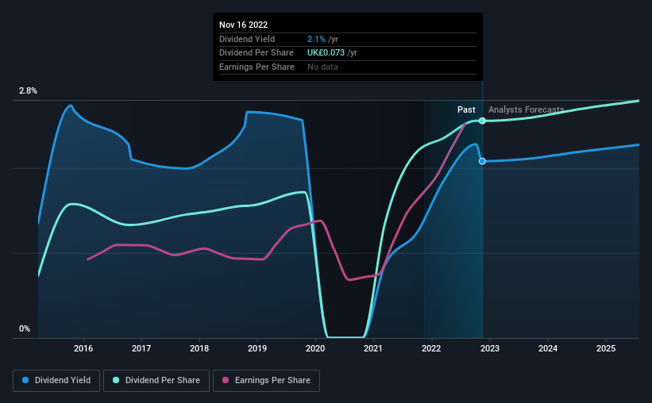Select the blue Dividend Yield data point marker
This screenshot has width=652, height=403.
[482, 161]
